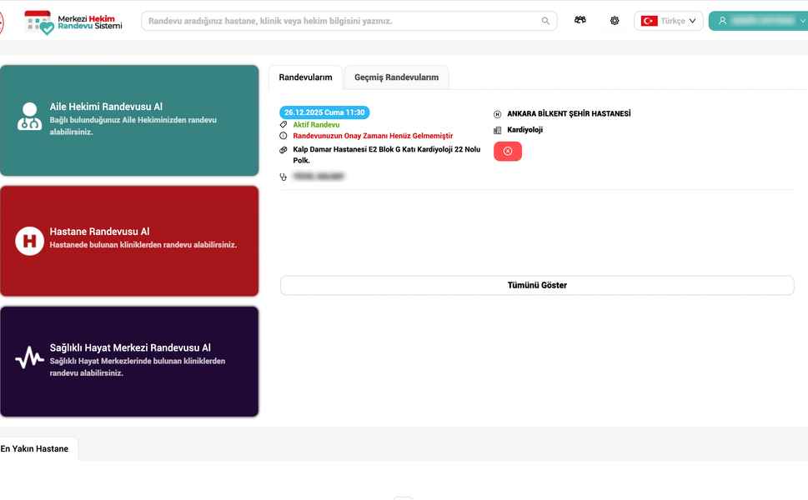This screenshot has height=500, width=808.
Task: Open the Geçmiş Randevularım tab
Action: pyautogui.click(x=396, y=77)
